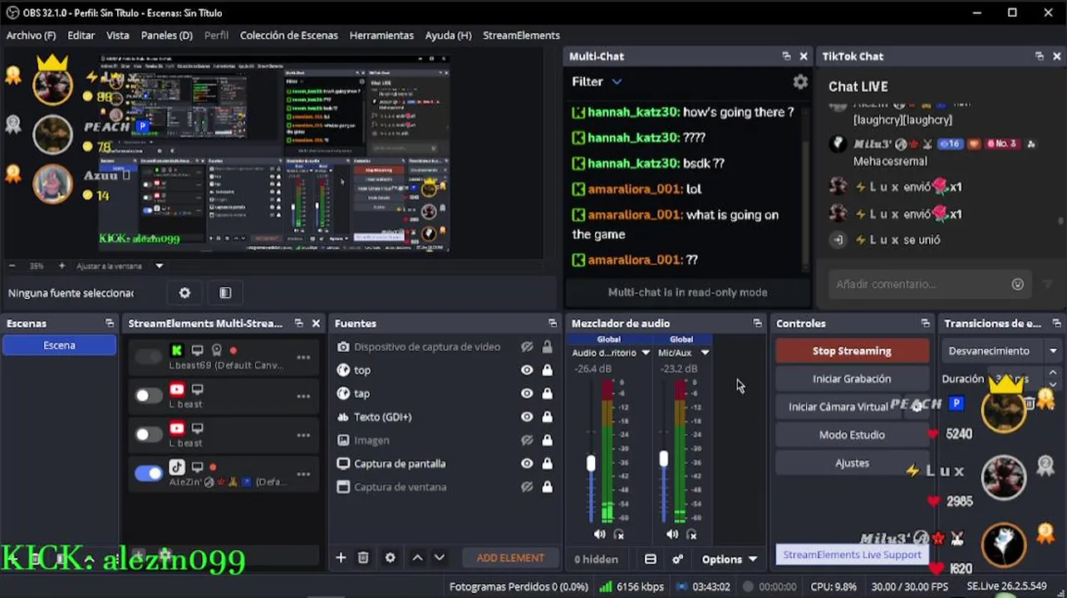
Task: Open source properties gear below the preview
Action: click(x=184, y=292)
